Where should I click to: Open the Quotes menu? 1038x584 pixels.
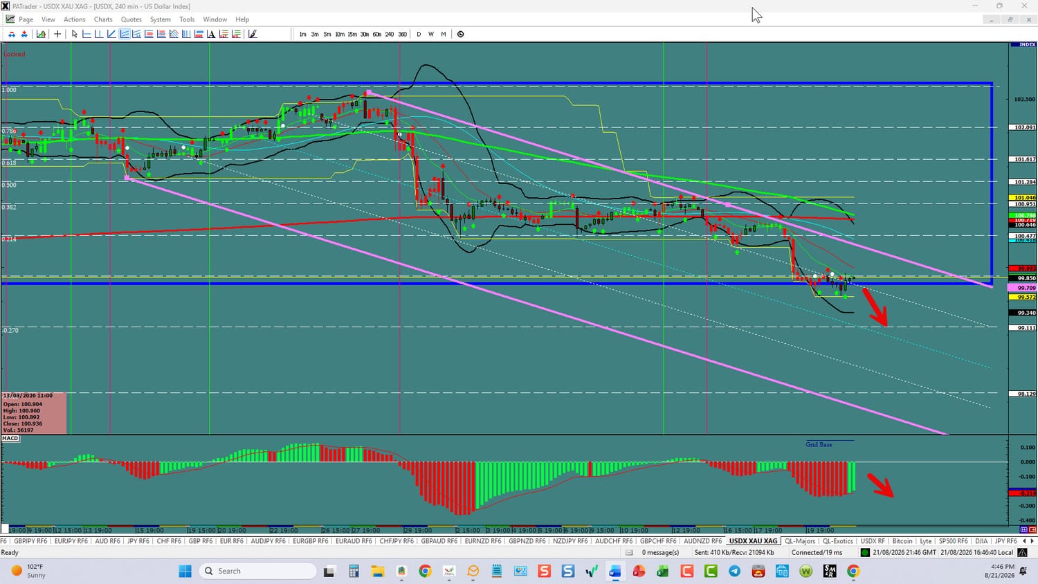coord(131,19)
